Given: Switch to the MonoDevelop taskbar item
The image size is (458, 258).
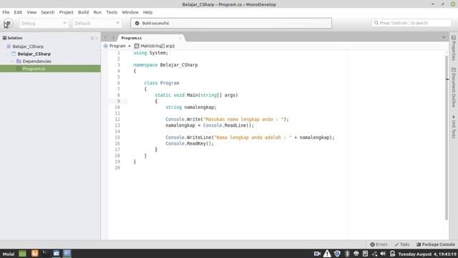Looking at the screenshot, I should point(67,253).
